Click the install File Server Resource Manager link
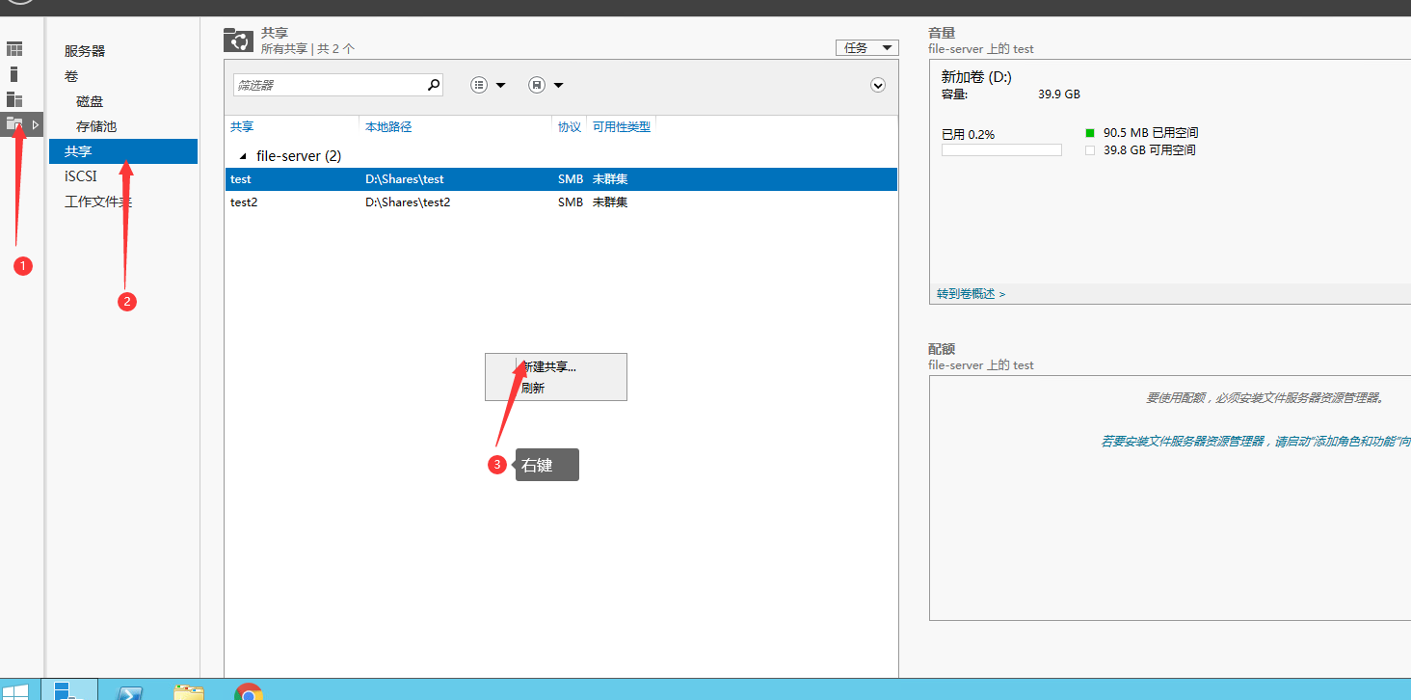This screenshot has height=700, width=1411. (1256, 441)
